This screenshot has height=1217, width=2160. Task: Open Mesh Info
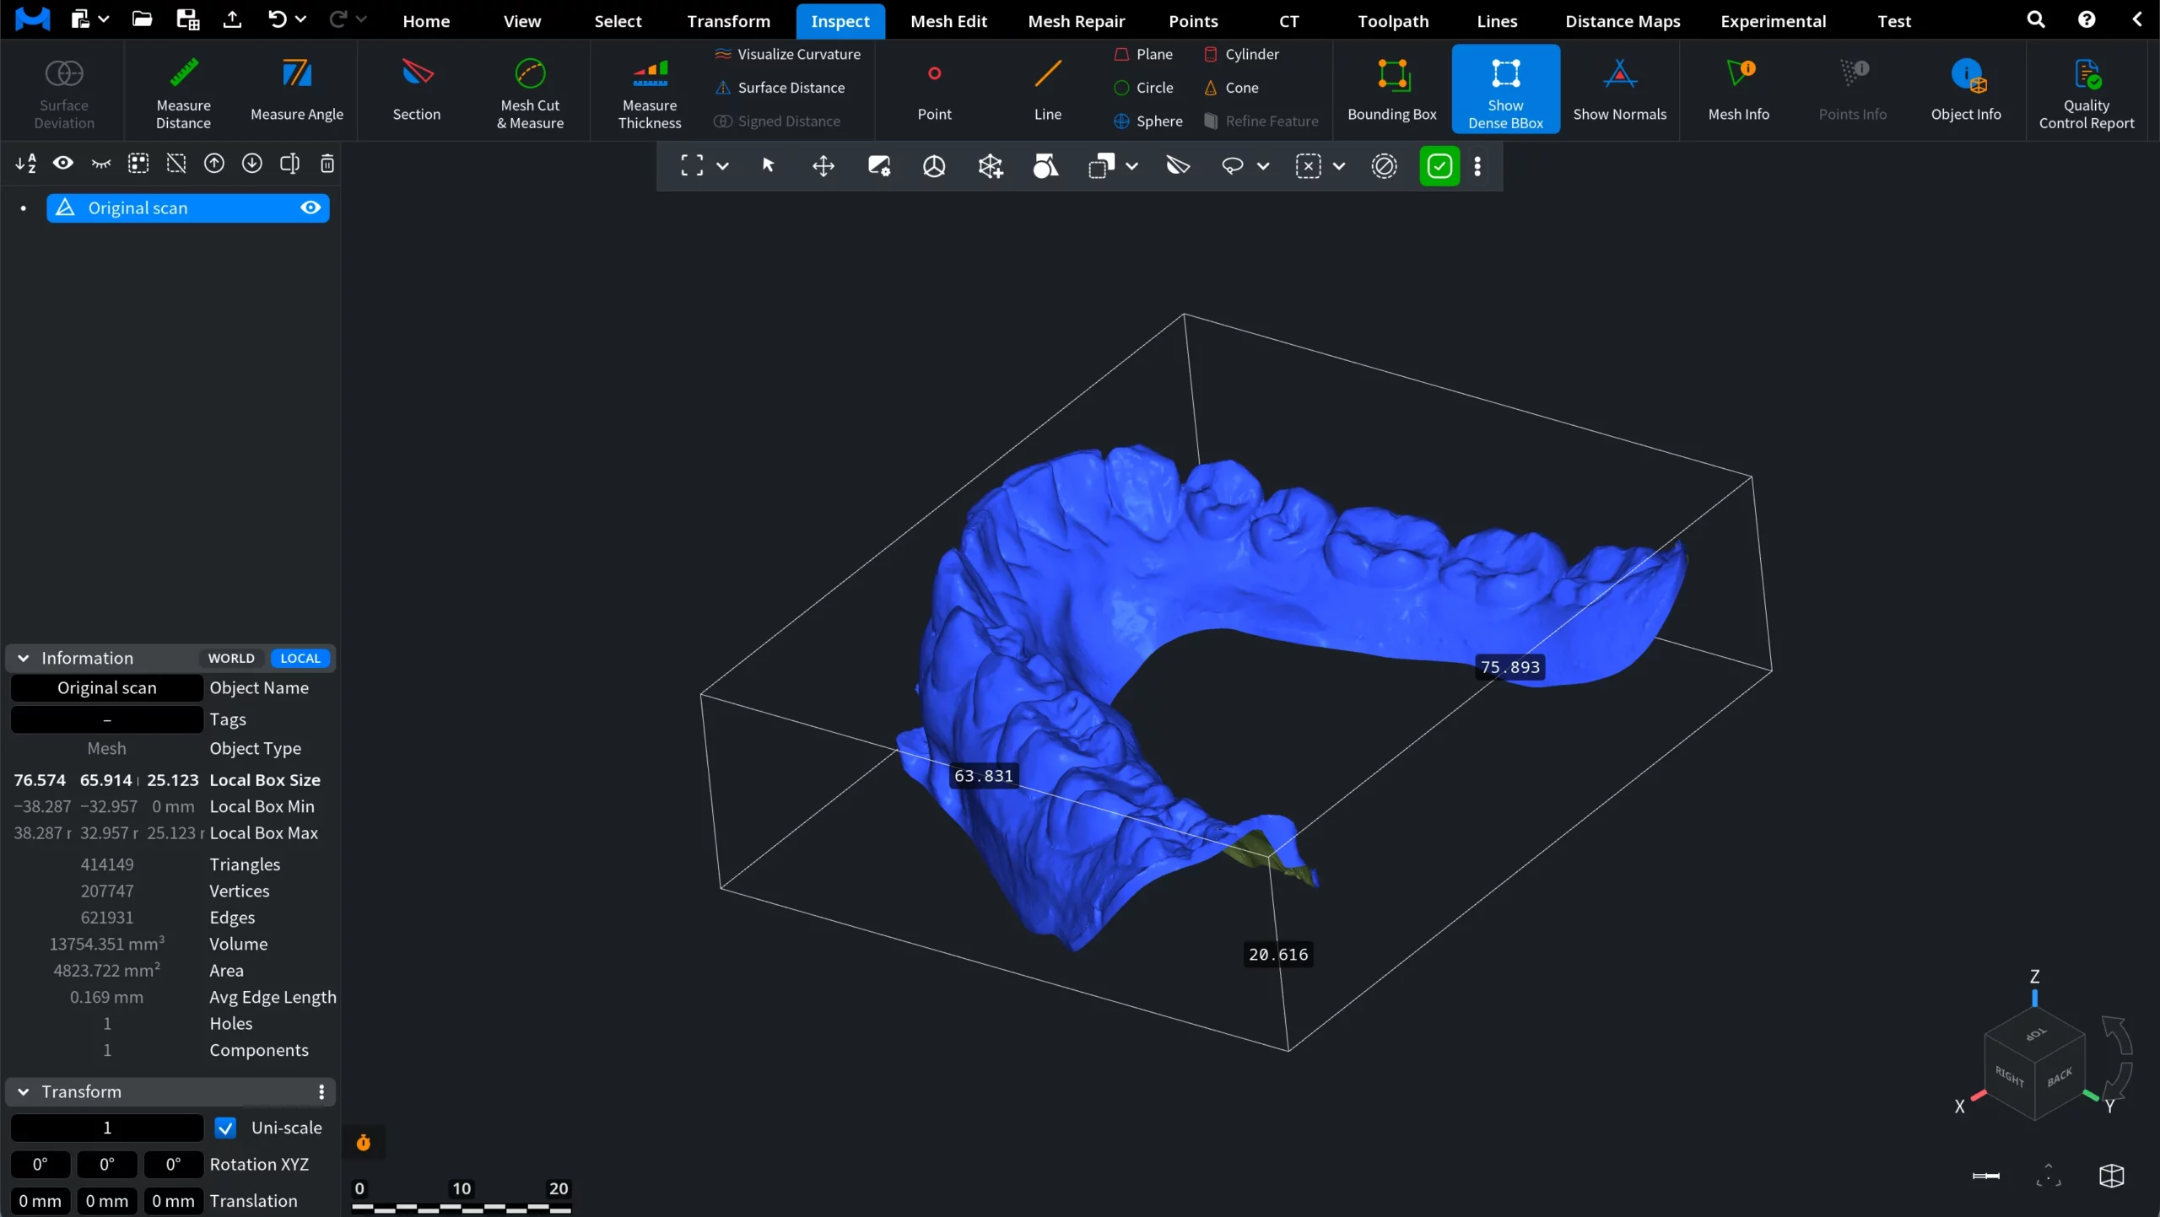coord(1739,91)
